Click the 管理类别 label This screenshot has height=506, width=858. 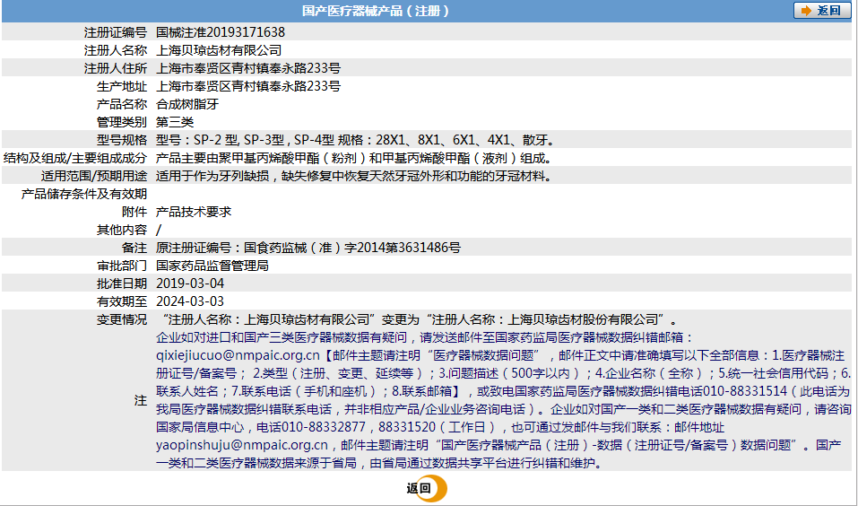pos(122,122)
